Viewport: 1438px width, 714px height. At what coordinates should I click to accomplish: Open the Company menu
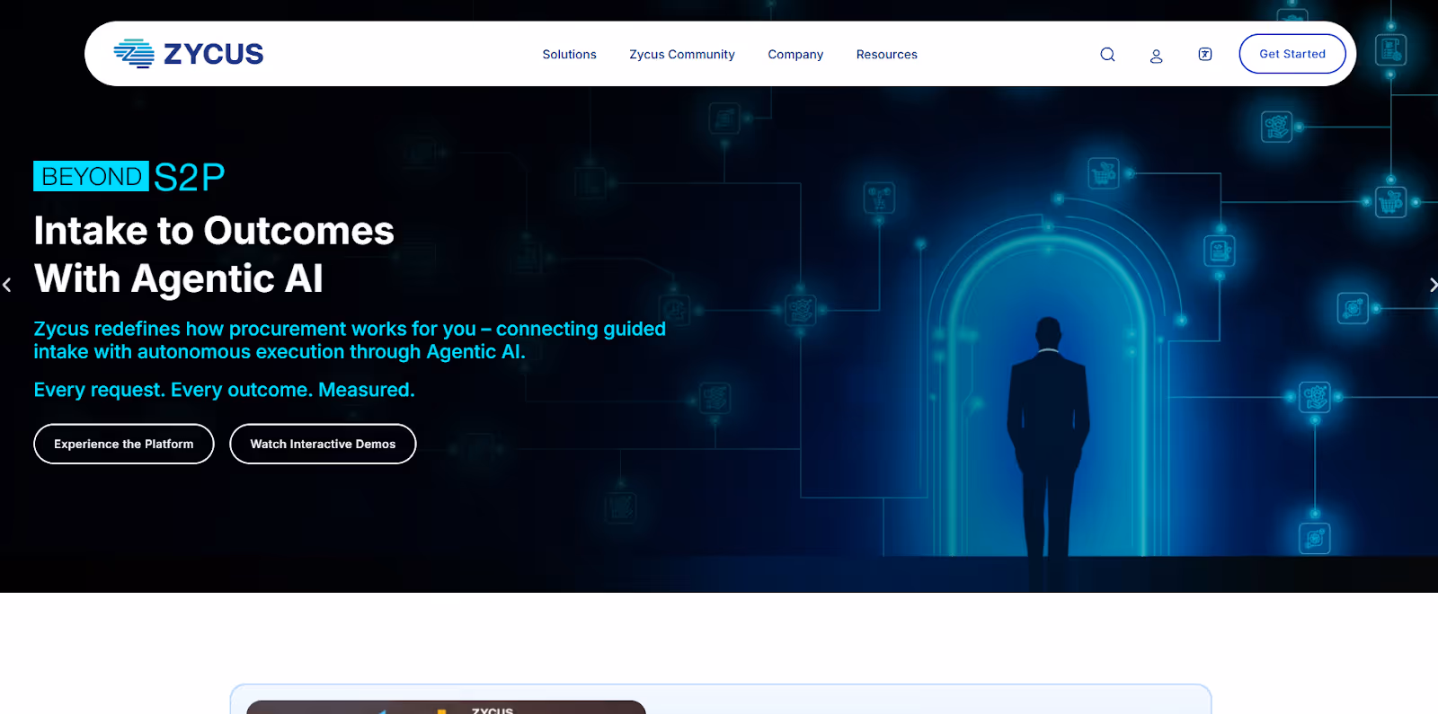click(x=795, y=55)
